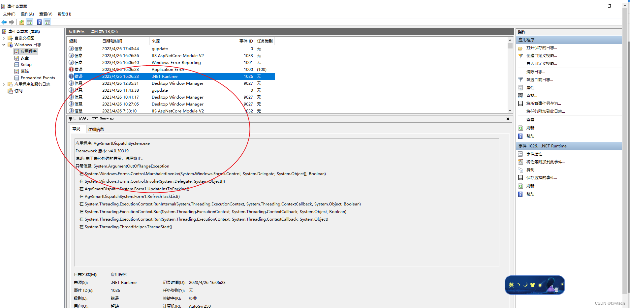Click the Back arrow toolbar icon
Viewport: 630px width, 308px height.
[4, 22]
